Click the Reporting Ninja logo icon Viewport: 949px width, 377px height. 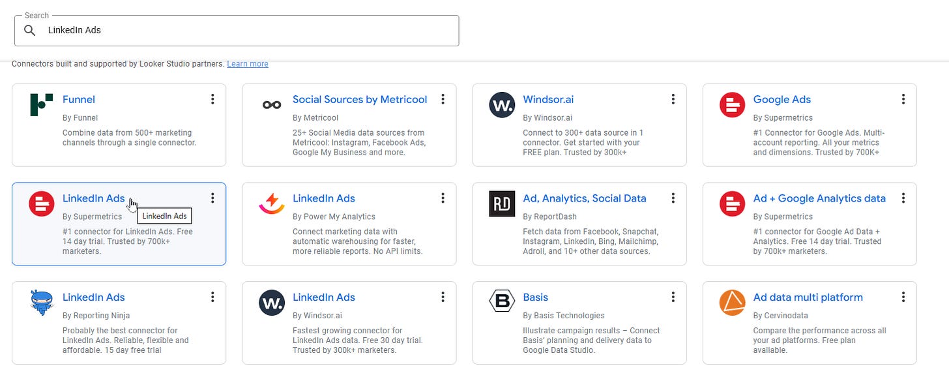[42, 303]
